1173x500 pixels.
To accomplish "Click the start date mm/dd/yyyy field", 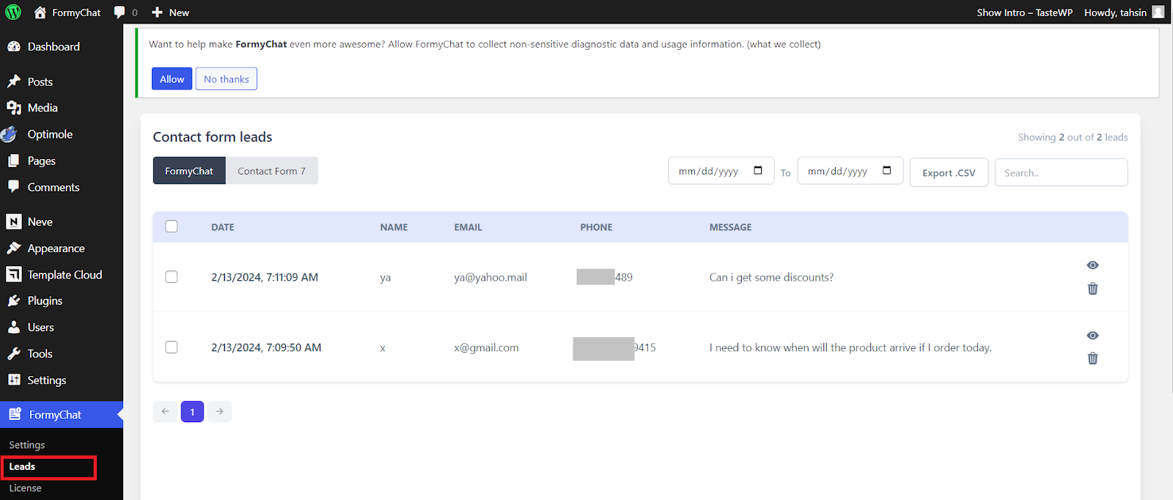I will click(x=721, y=171).
